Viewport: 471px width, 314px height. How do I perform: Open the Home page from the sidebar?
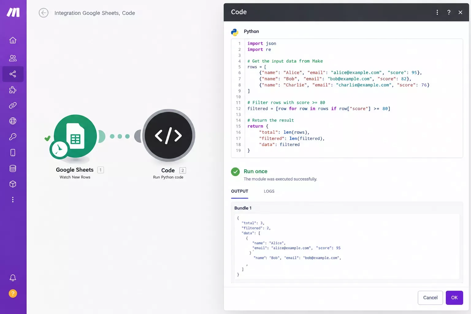tap(13, 40)
